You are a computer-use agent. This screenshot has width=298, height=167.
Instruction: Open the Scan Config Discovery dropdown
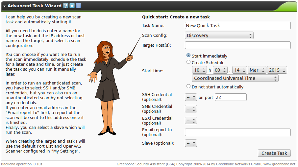click(x=219, y=36)
